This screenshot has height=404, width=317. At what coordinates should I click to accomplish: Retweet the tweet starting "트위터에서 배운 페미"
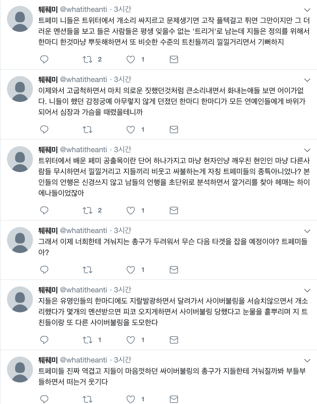(88, 211)
